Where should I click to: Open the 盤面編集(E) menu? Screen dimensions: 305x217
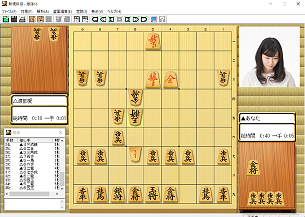[x=62, y=11]
